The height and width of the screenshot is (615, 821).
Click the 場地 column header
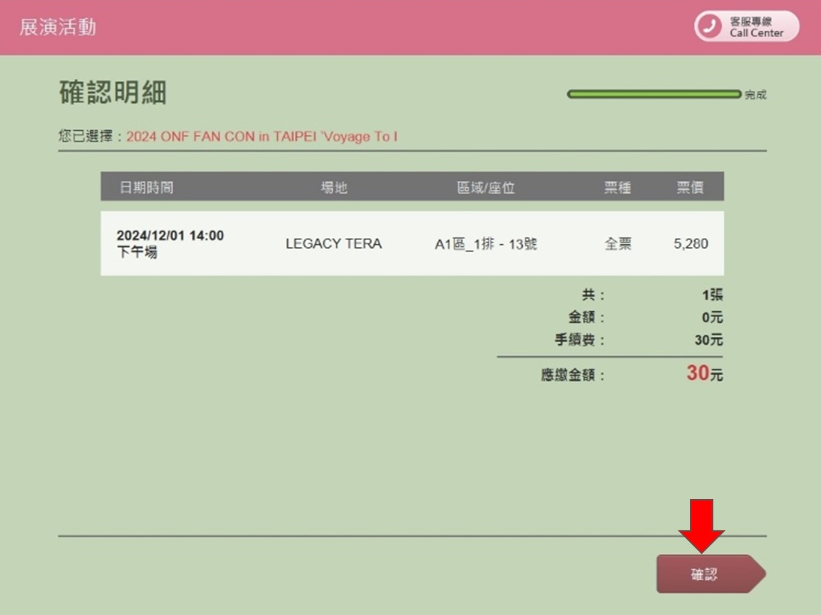[334, 187]
